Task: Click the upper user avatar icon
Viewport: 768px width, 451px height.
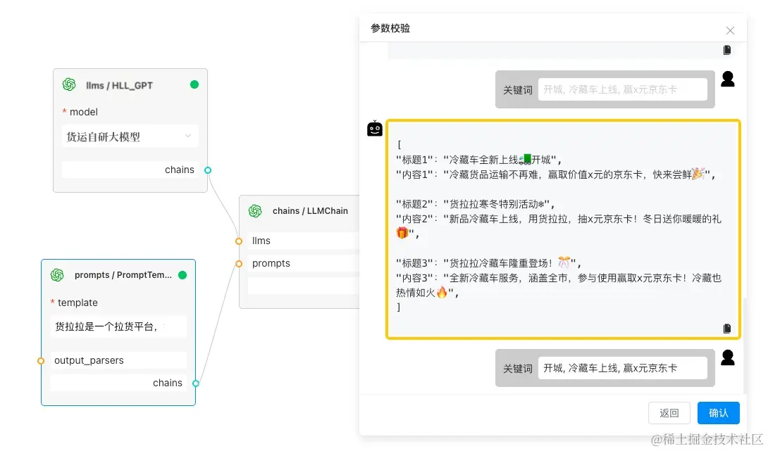Action: point(728,79)
